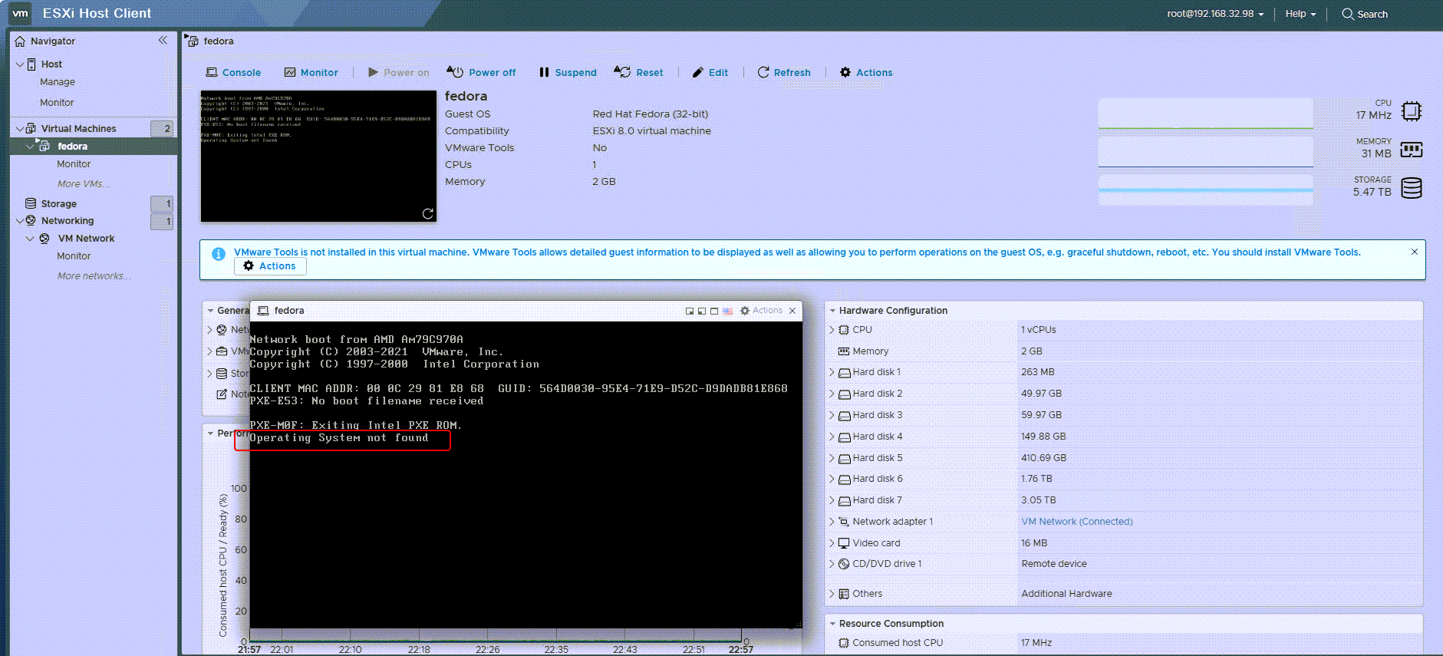Select Manage under Host
This screenshot has width=1443, height=656.
pyautogui.click(x=58, y=82)
